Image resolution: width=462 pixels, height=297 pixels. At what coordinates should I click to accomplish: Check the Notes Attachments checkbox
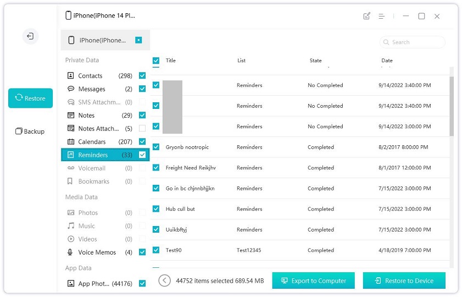click(x=142, y=128)
